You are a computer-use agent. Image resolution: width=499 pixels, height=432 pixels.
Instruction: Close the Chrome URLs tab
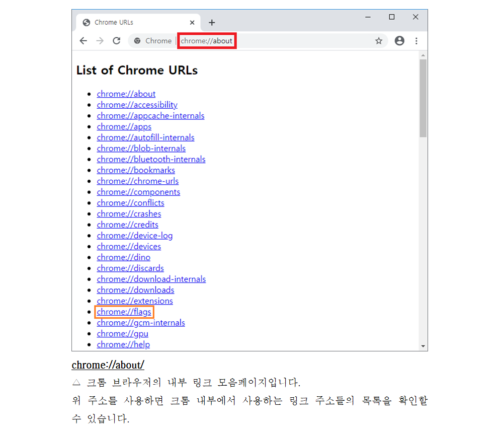point(192,23)
